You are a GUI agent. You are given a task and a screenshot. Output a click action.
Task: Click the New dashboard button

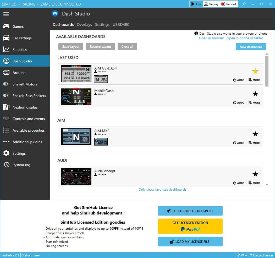point(251,47)
